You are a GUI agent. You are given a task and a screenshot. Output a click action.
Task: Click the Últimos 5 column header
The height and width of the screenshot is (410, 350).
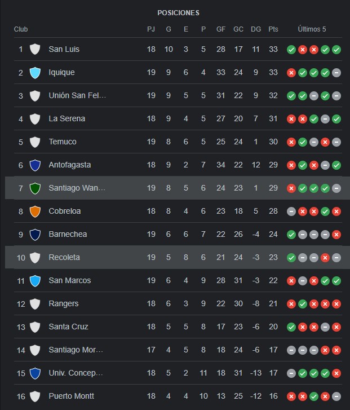312,29
